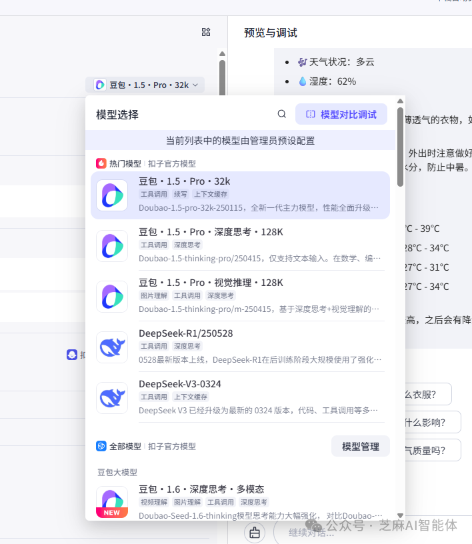Click the Doubao icon of 深度思考 128K model
This screenshot has height=544, width=472.
(x=112, y=246)
